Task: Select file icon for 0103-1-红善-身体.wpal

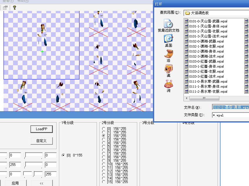Action: (x=186, y=66)
